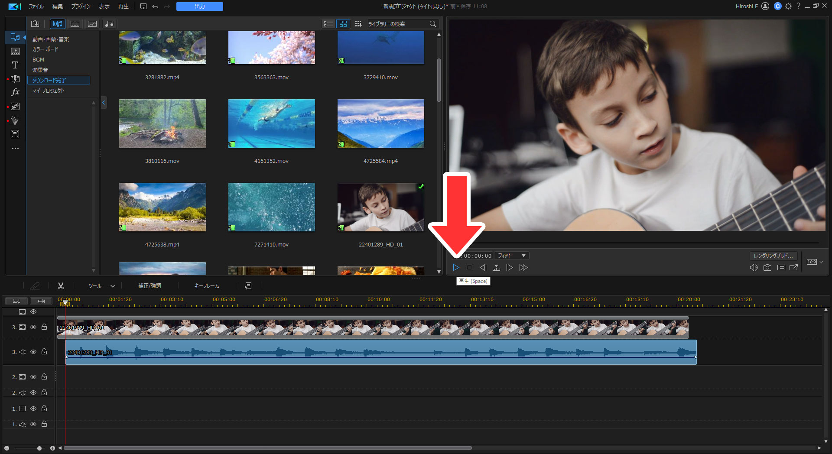832x454 pixels.
Task: Zoom out timeline with minus icon
Action: 6,448
